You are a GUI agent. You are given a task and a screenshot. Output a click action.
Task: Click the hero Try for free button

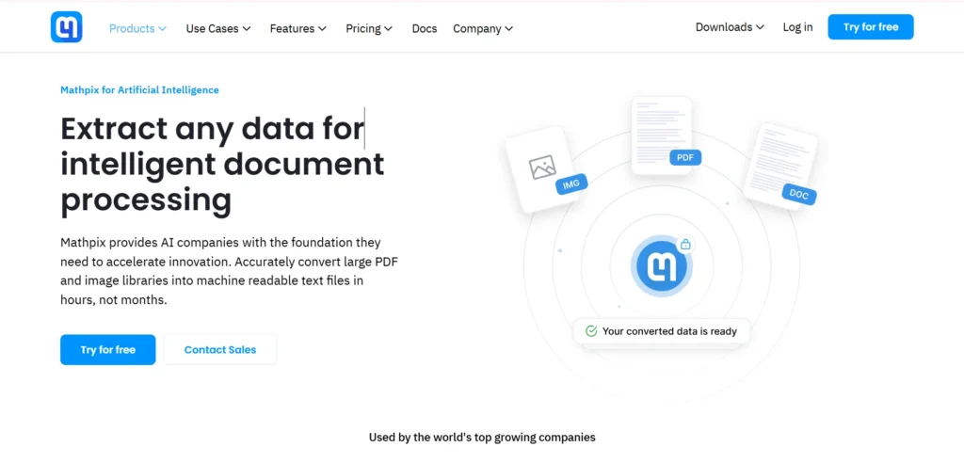pos(107,349)
